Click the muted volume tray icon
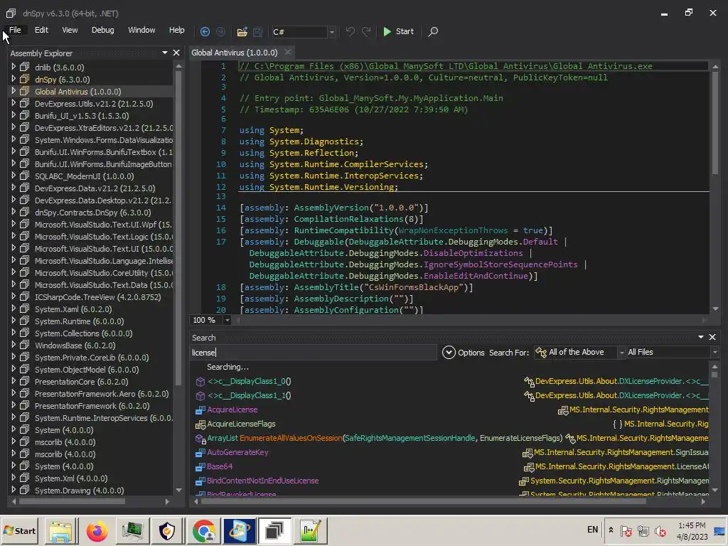The width and height of the screenshot is (728, 546). [660, 530]
